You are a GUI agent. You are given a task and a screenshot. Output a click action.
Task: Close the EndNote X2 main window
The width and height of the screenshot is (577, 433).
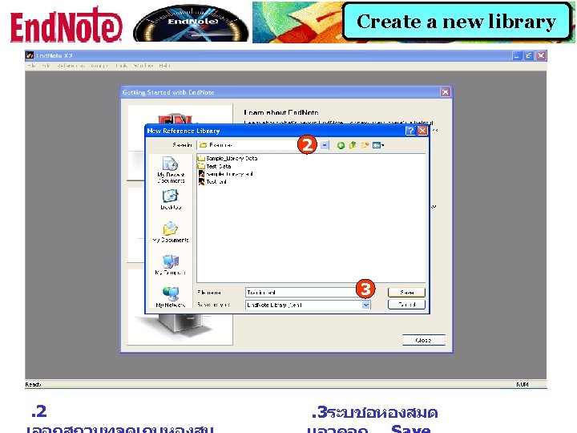click(541, 55)
